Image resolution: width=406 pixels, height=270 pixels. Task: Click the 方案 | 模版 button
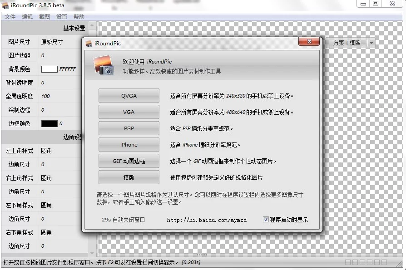(x=347, y=43)
